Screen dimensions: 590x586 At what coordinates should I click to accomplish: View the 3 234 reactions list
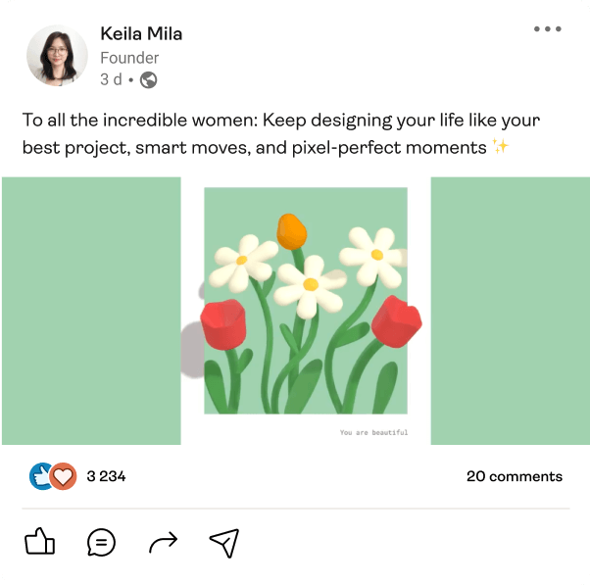pos(106,476)
